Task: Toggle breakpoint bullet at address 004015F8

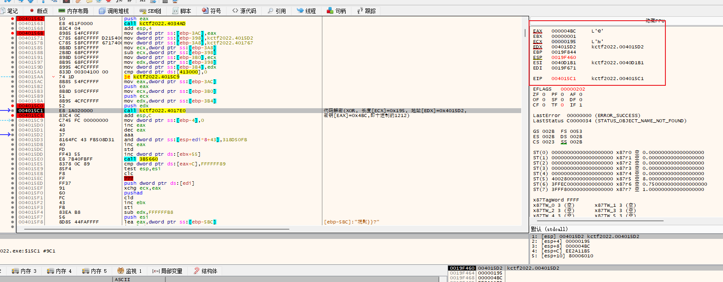Action: tap(12, 222)
